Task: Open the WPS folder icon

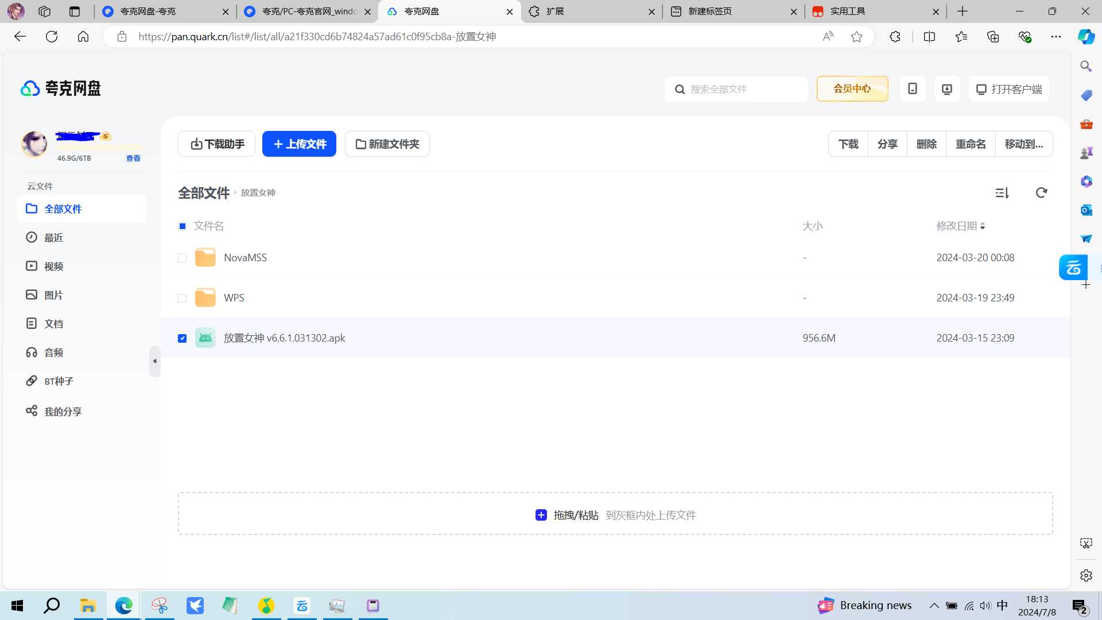Action: (x=205, y=298)
